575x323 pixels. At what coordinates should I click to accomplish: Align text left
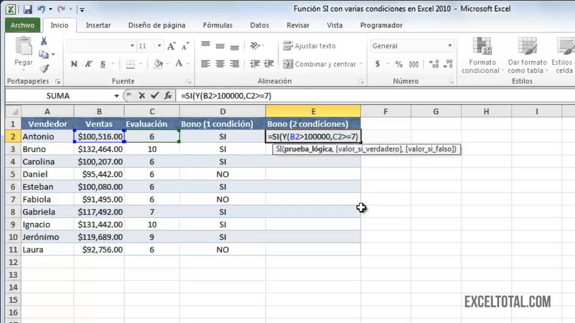(206, 64)
